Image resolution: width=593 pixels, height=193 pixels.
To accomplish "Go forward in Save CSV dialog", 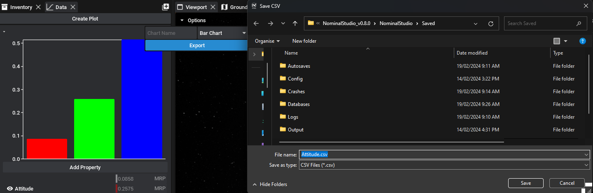I will coord(270,23).
